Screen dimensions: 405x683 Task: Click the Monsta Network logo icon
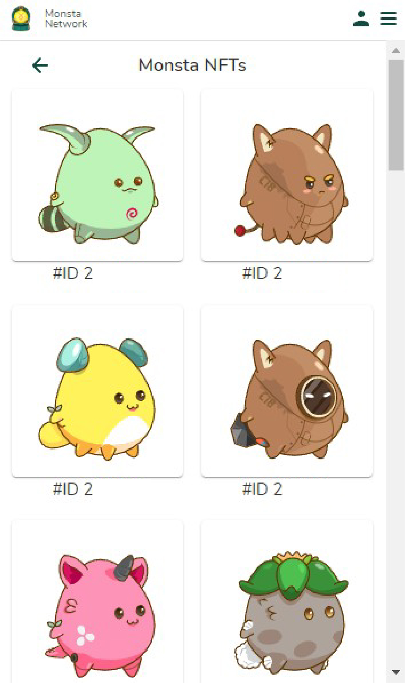(x=21, y=19)
